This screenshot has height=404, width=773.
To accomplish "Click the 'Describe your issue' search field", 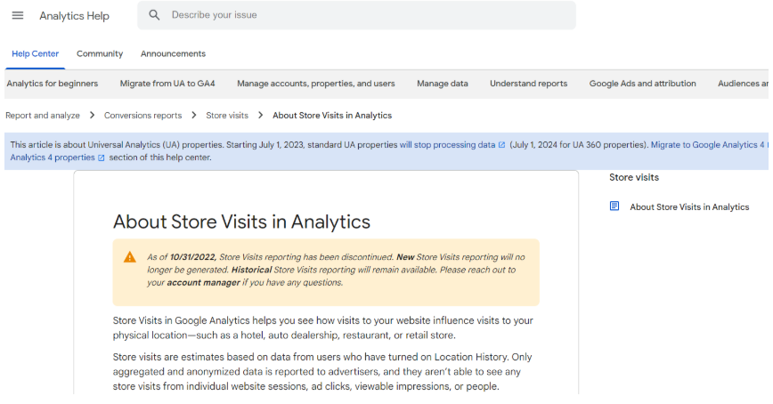I will (365, 15).
